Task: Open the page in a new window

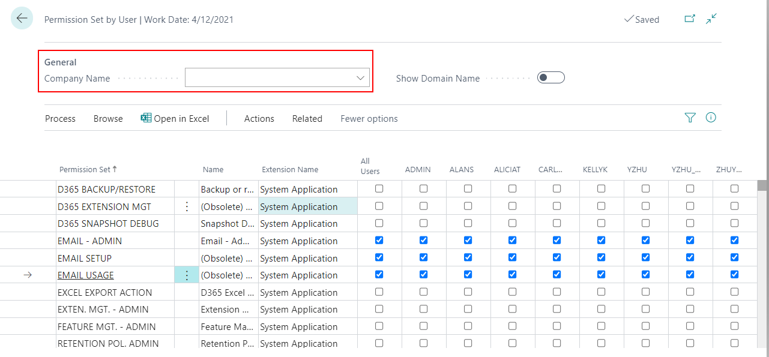Action: 689,19
